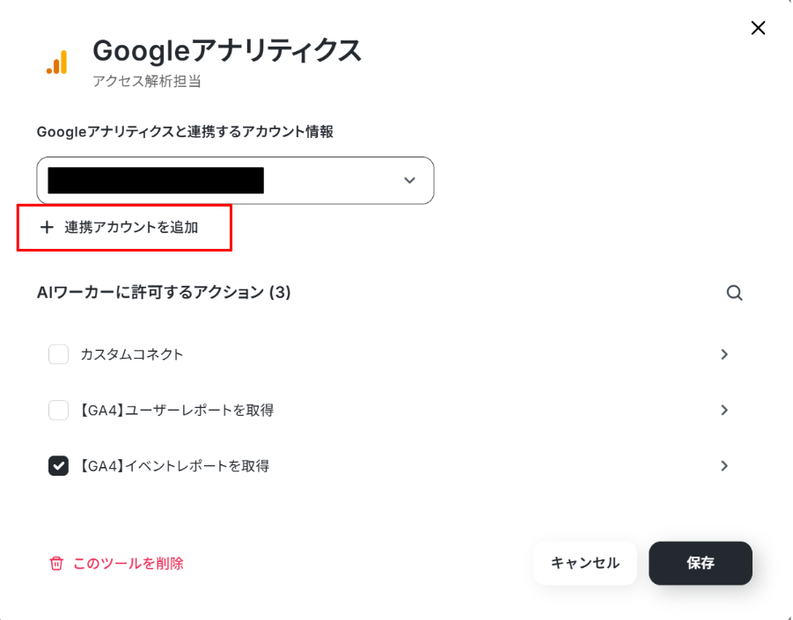Expand the 【GA4】イベントレポートを取得 row chevron
This screenshot has height=620, width=793.
[x=724, y=466]
